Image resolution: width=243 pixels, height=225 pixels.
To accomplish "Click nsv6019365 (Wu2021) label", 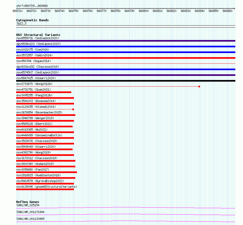I will tap(32, 130).
